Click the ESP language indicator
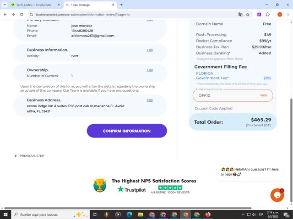The image size is (293, 219). [260, 214]
